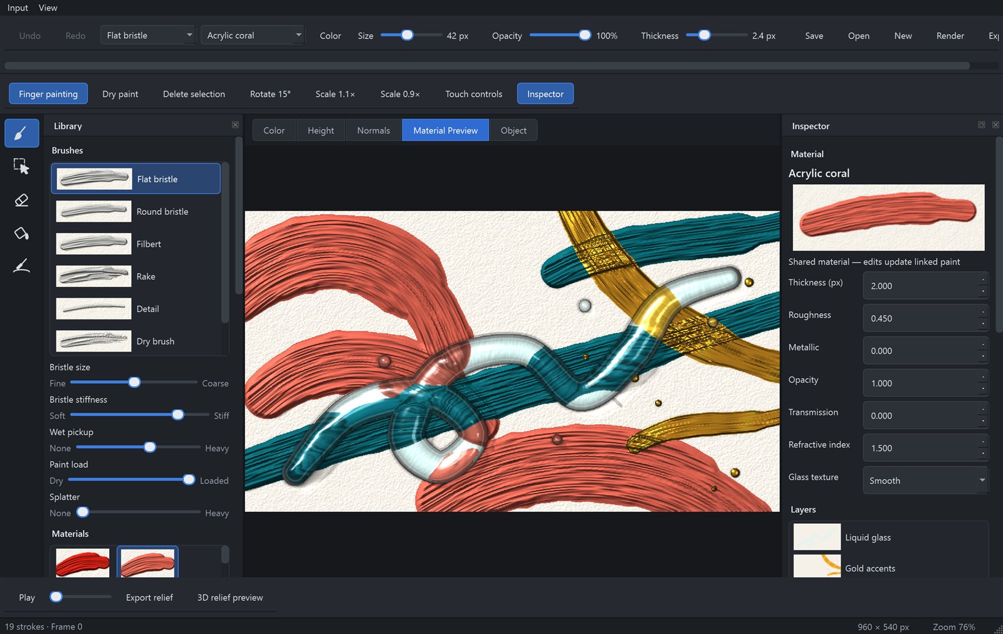This screenshot has width=1003, height=634.
Task: Adjust the Splatter slider handle
Action: tap(83, 512)
